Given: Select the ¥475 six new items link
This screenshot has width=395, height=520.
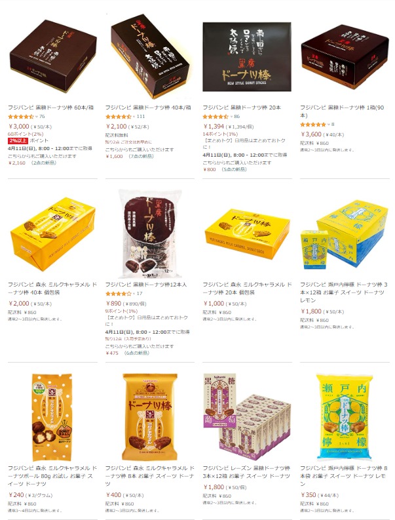Looking at the screenshot, I should tap(127, 353).
